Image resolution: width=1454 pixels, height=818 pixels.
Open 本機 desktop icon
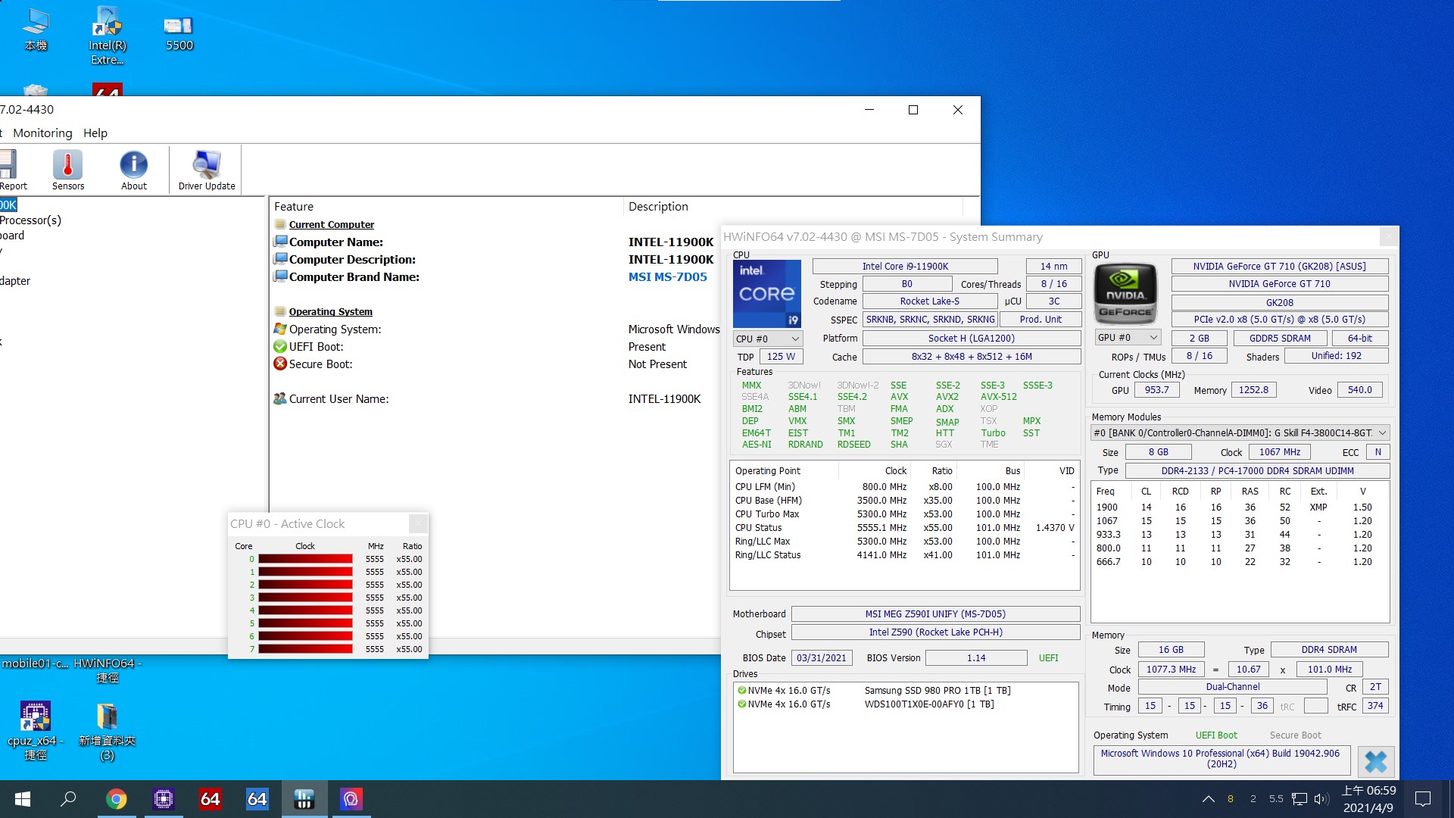36,30
